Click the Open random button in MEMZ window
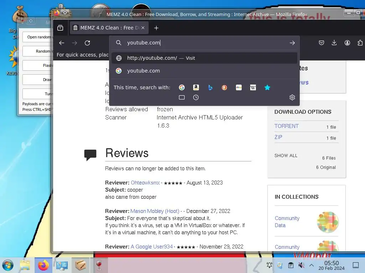This screenshot has width=365, height=273. pyautogui.click(x=38, y=37)
